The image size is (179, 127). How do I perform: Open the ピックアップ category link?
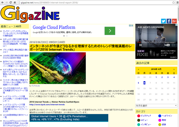coord(146,116)
